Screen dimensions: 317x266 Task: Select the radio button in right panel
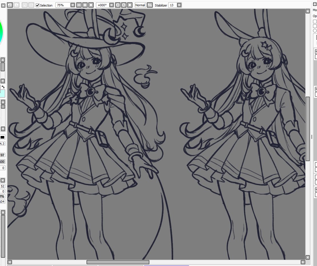pos(315,31)
